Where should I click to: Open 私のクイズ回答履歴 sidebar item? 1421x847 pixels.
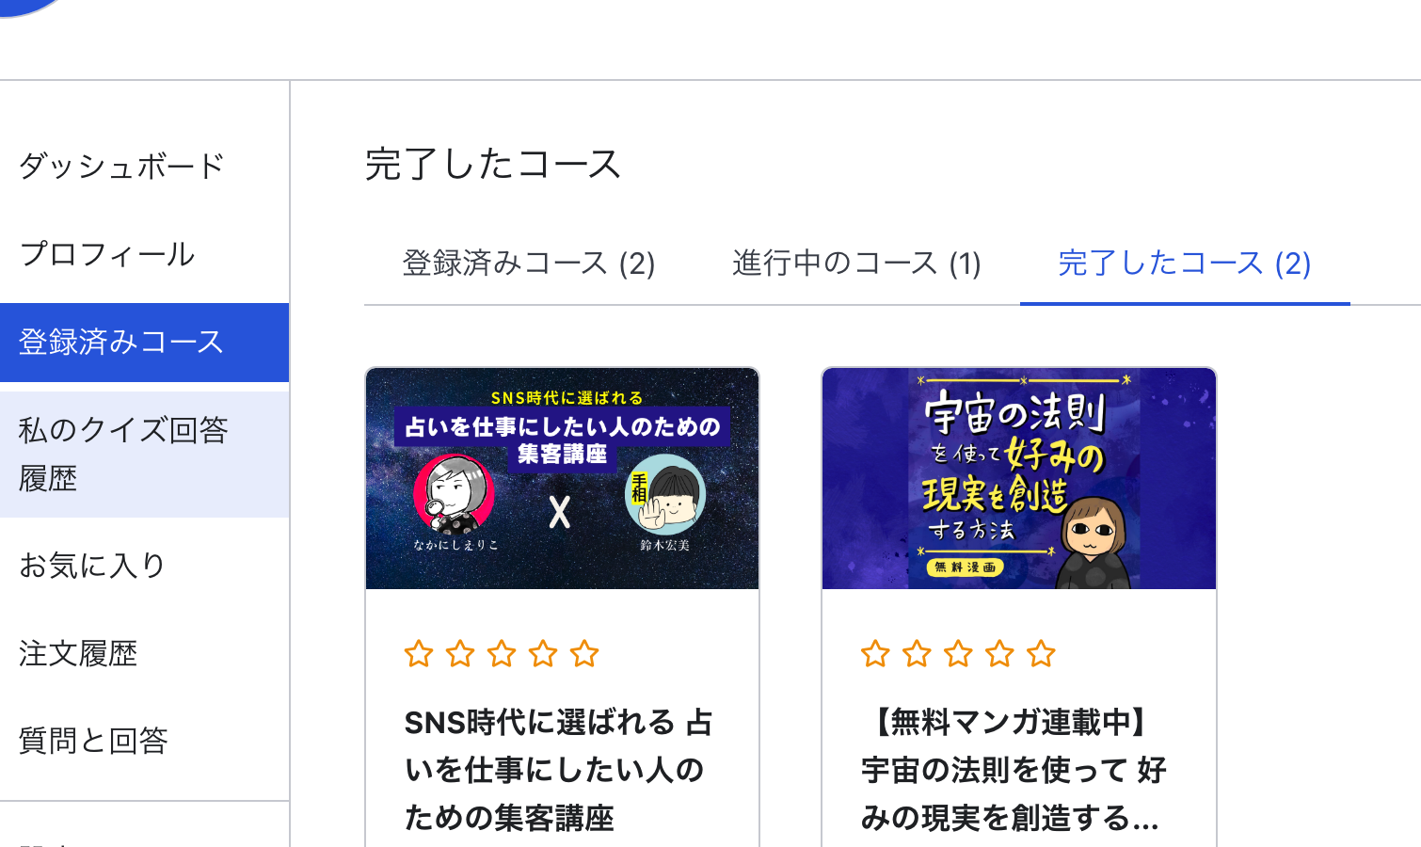144,454
